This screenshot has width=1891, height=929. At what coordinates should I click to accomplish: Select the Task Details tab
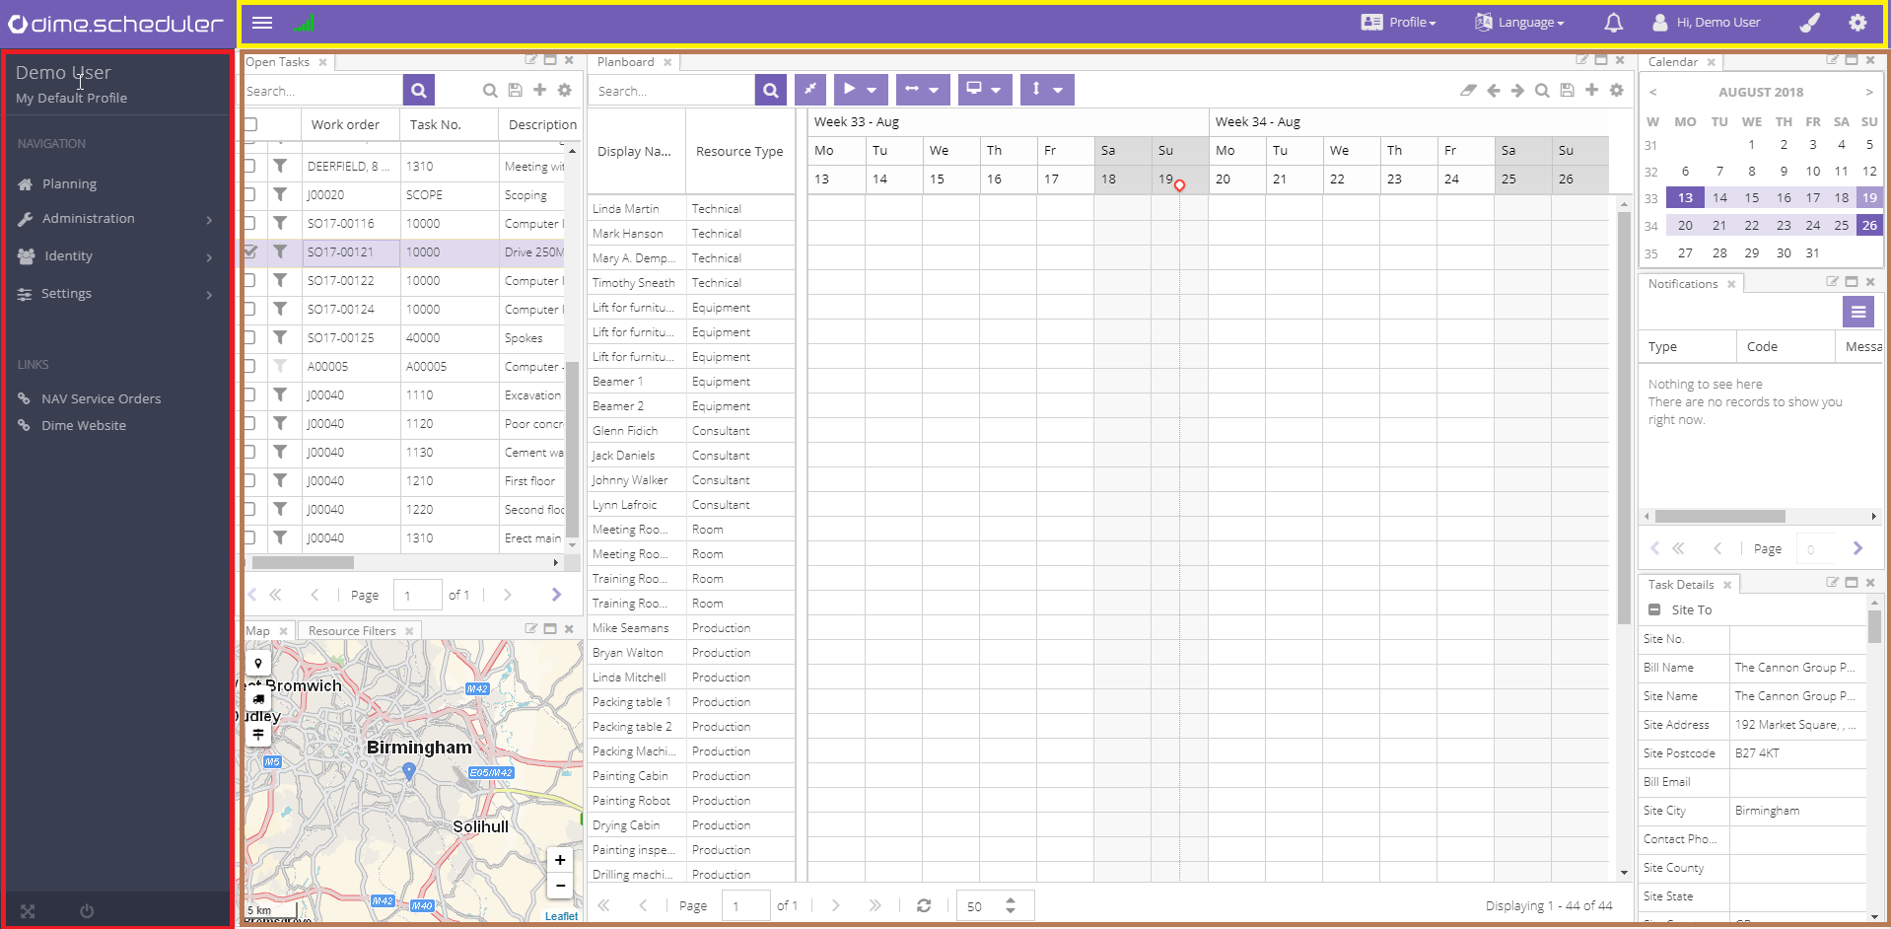point(1681,585)
